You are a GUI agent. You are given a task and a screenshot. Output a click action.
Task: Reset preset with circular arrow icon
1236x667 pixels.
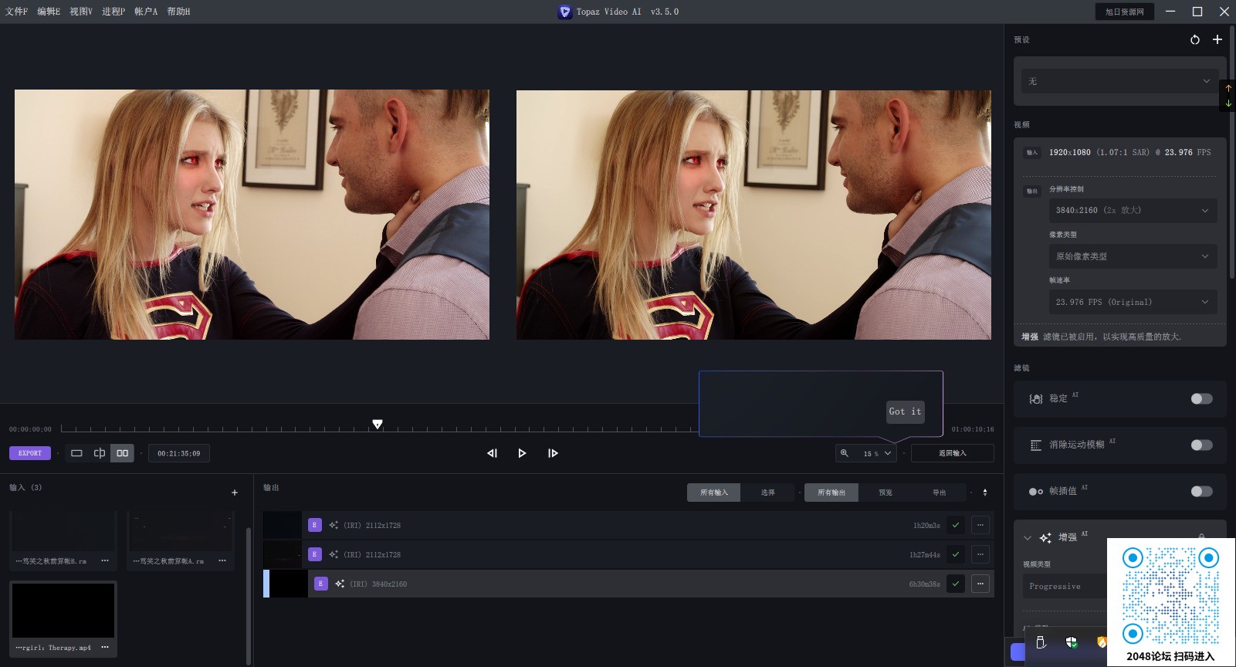(1195, 39)
